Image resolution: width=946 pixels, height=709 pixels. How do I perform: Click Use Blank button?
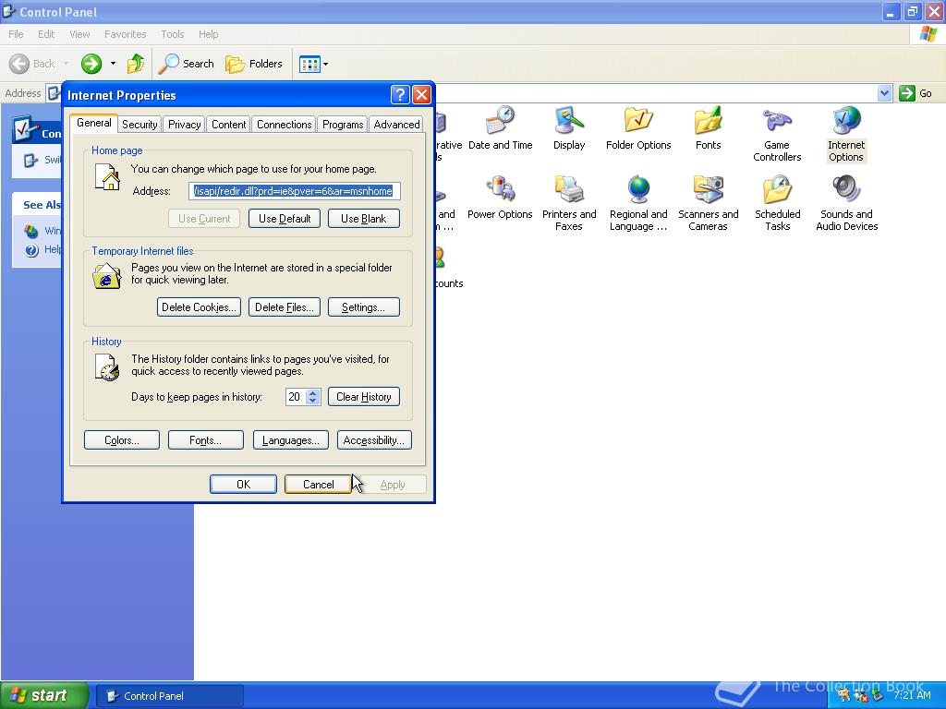click(x=364, y=218)
